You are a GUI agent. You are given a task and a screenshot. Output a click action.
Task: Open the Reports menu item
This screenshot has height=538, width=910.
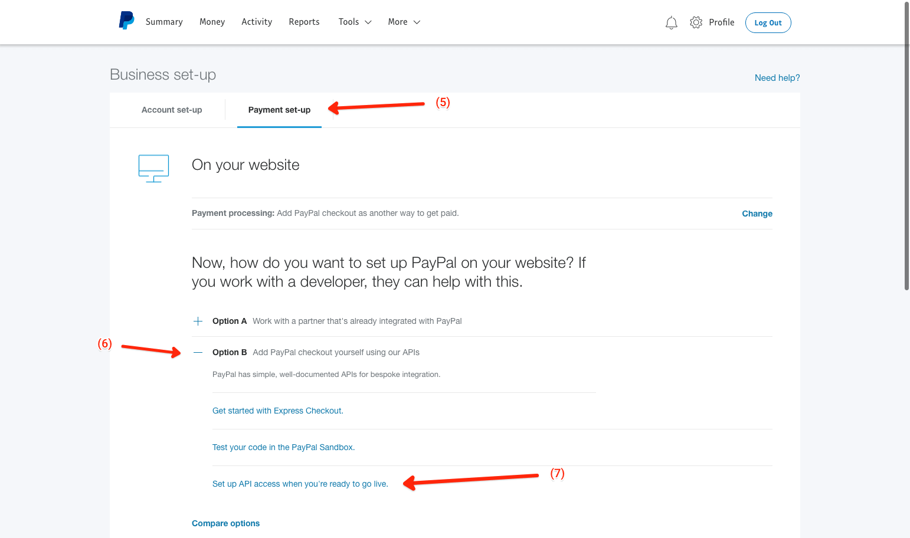click(x=304, y=22)
